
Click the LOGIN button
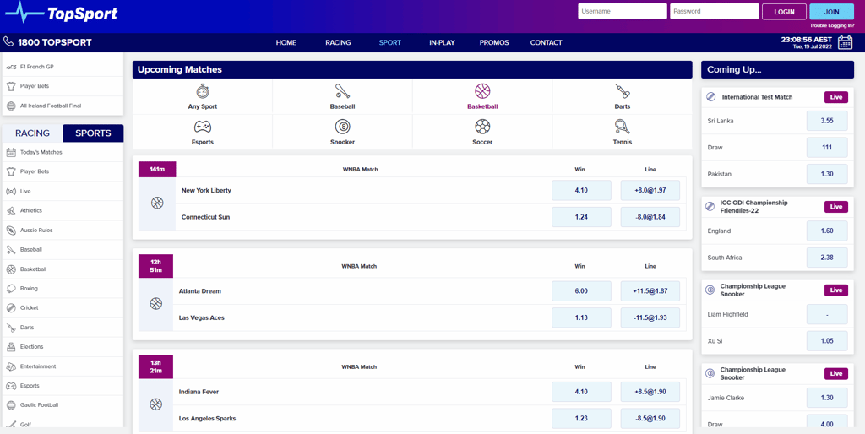pos(784,12)
